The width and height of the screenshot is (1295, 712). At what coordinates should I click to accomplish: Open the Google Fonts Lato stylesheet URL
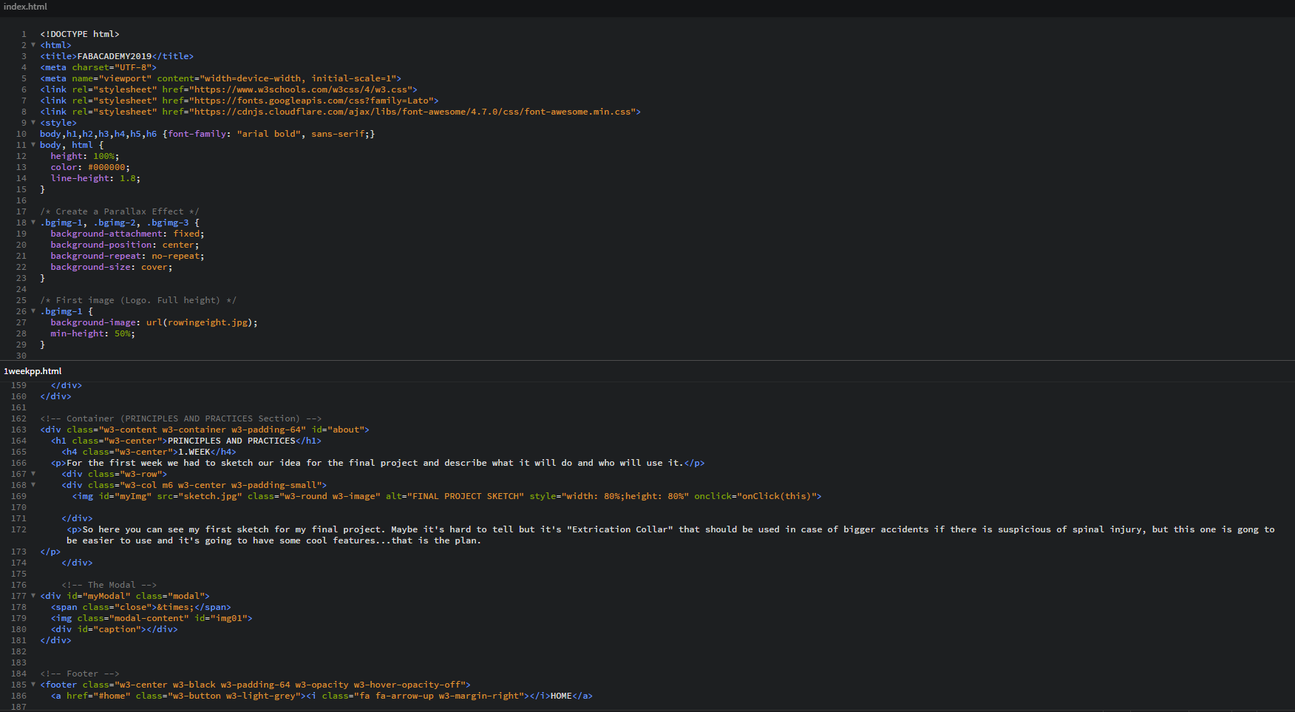tap(316, 100)
